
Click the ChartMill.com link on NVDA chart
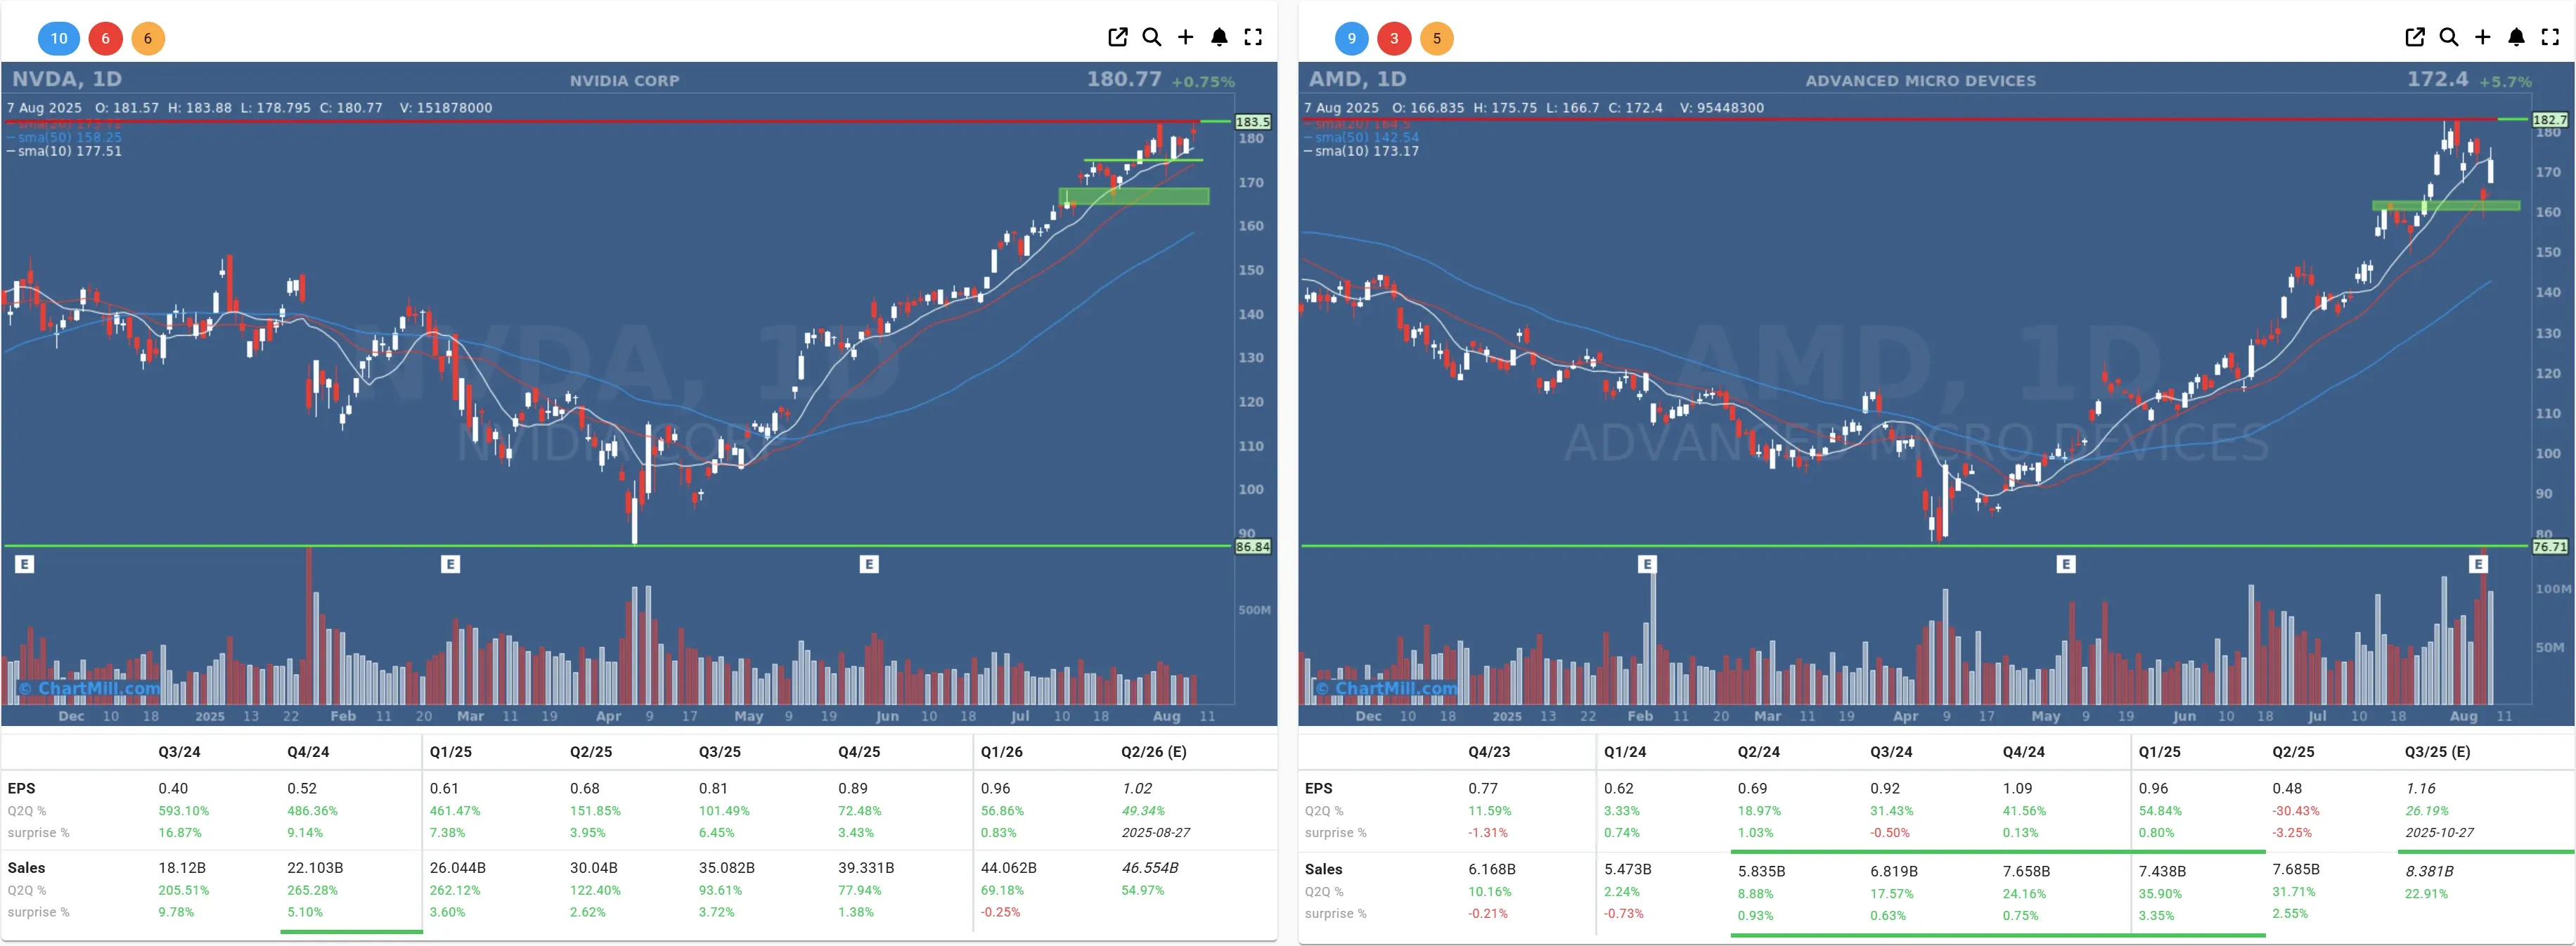90,688
